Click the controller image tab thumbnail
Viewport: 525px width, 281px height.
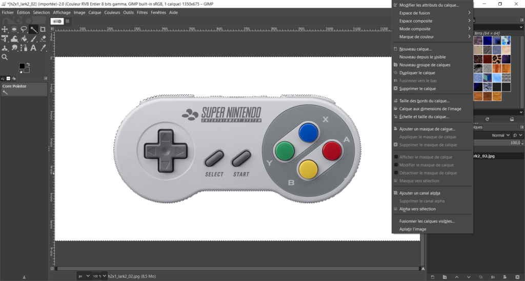point(57,21)
